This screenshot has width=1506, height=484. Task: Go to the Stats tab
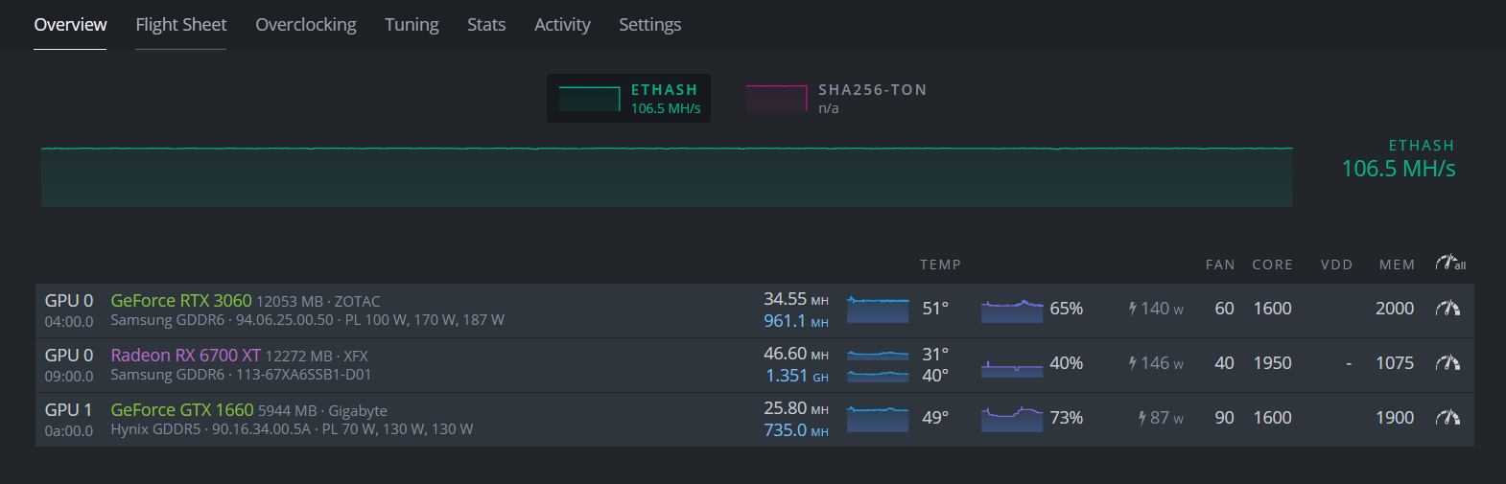pos(486,25)
